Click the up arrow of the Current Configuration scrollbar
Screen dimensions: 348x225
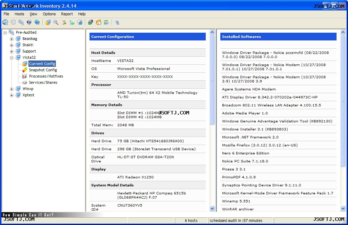tap(212, 32)
